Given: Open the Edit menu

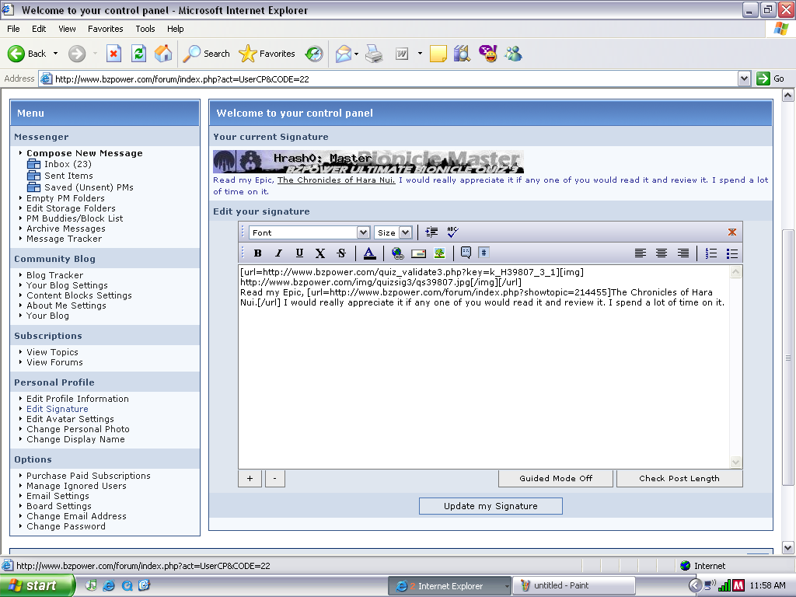Looking at the screenshot, I should pos(39,29).
